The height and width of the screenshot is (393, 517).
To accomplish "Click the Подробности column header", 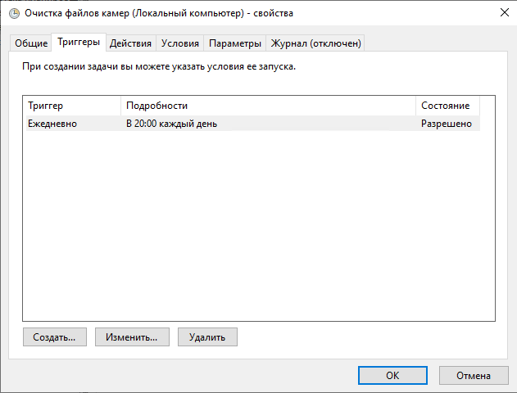I will pyautogui.click(x=268, y=106).
